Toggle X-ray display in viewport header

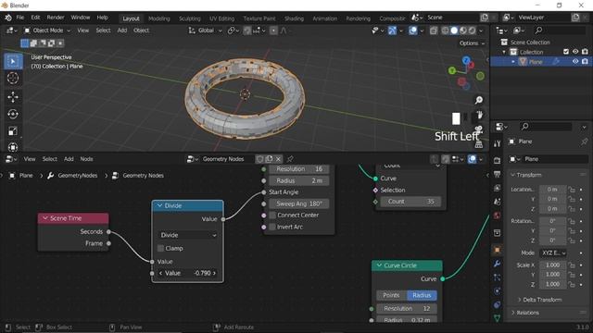434,31
